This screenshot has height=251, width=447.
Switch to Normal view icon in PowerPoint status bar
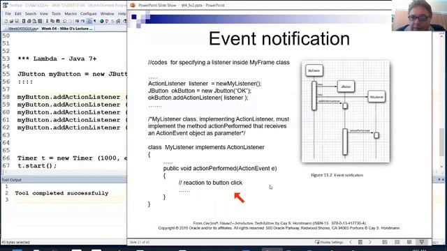click(x=385, y=242)
